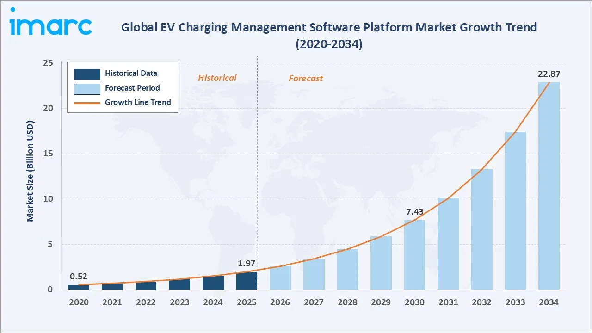Click the chart title text
Viewport: 592px width, 333px height.
(329, 36)
